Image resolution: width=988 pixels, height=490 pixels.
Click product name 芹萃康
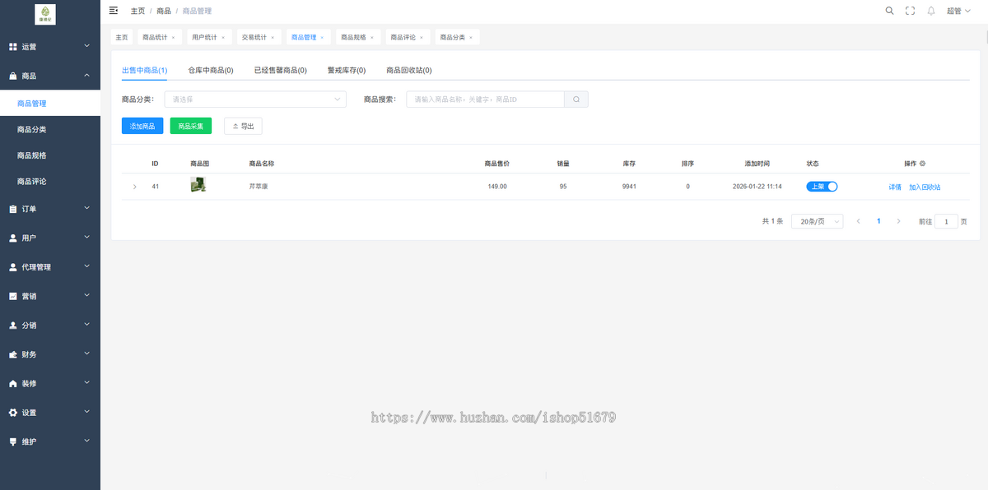pos(259,187)
